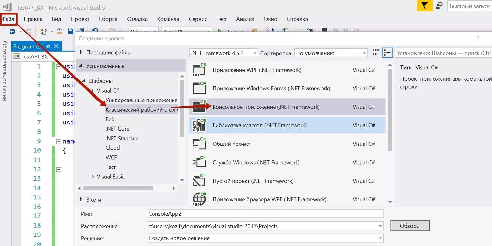Select Классический рабочий стол tree item
This screenshot has height=246, width=492.
point(142,110)
